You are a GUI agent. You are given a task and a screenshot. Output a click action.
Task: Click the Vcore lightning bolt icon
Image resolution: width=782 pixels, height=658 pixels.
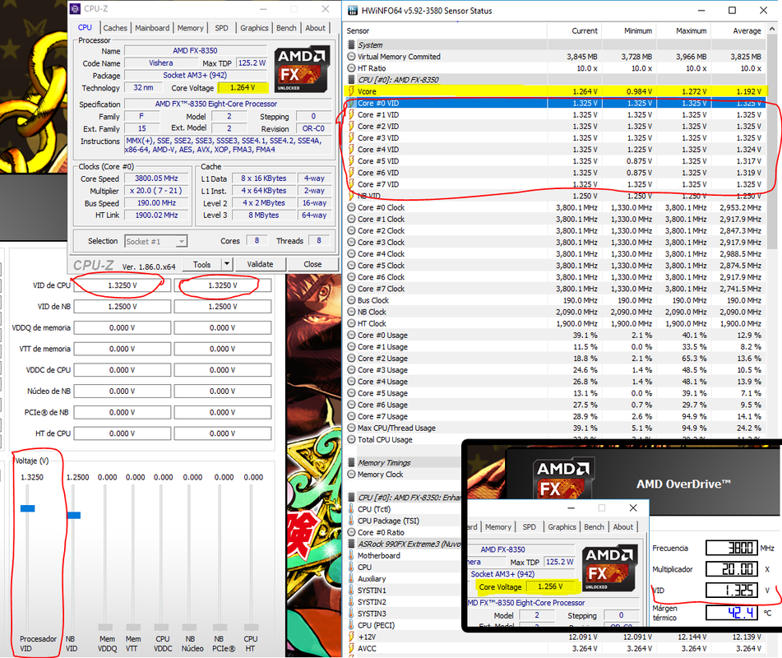click(352, 91)
